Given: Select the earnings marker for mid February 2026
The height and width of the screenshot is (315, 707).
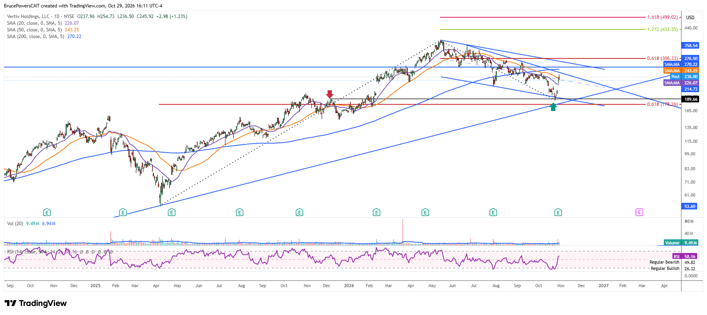Looking at the screenshot, I should pyautogui.click(x=376, y=213).
